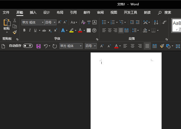The image size is (181, 129).
Task: Open bullet list style dropdown arrow
Action: pyautogui.click(x=108, y=22)
